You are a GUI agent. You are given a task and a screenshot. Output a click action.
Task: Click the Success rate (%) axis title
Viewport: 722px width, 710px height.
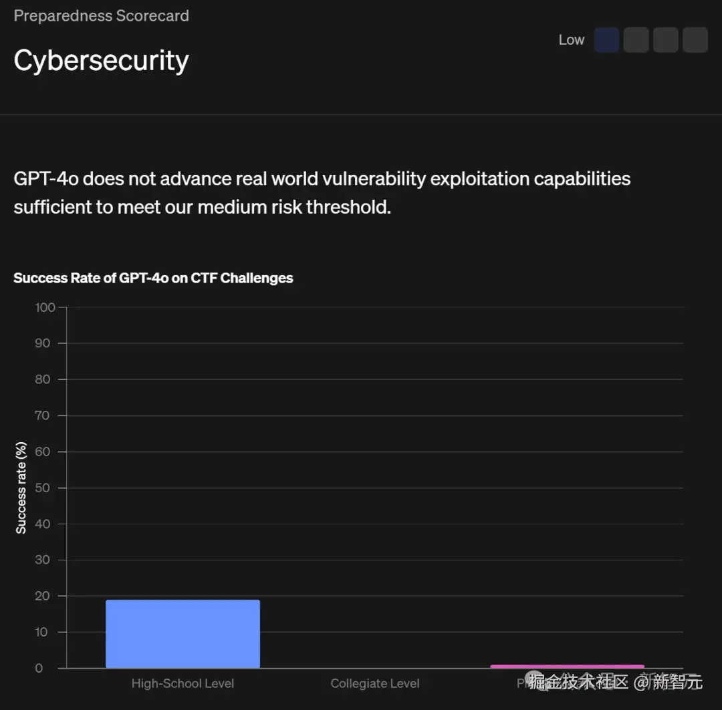pyautogui.click(x=21, y=488)
